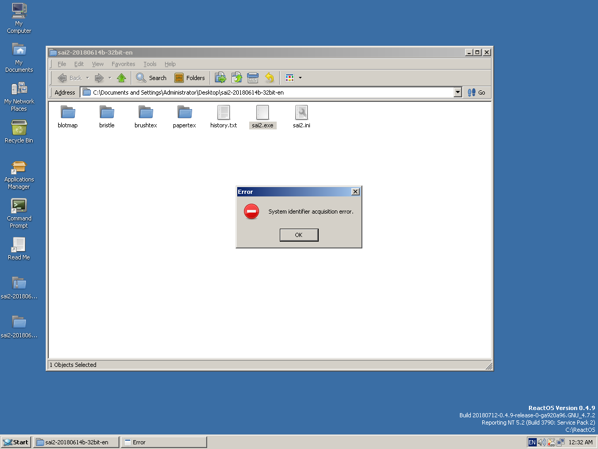This screenshot has height=449, width=598.
Task: Open the Forward history dropdown arrow
Action: click(110, 78)
